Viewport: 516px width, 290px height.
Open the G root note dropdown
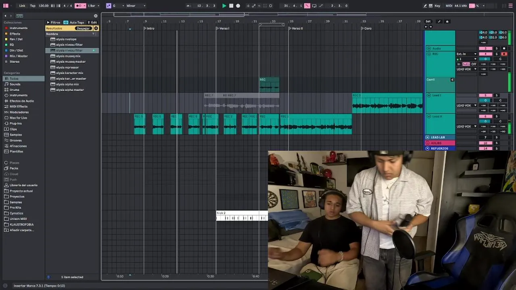(x=119, y=6)
